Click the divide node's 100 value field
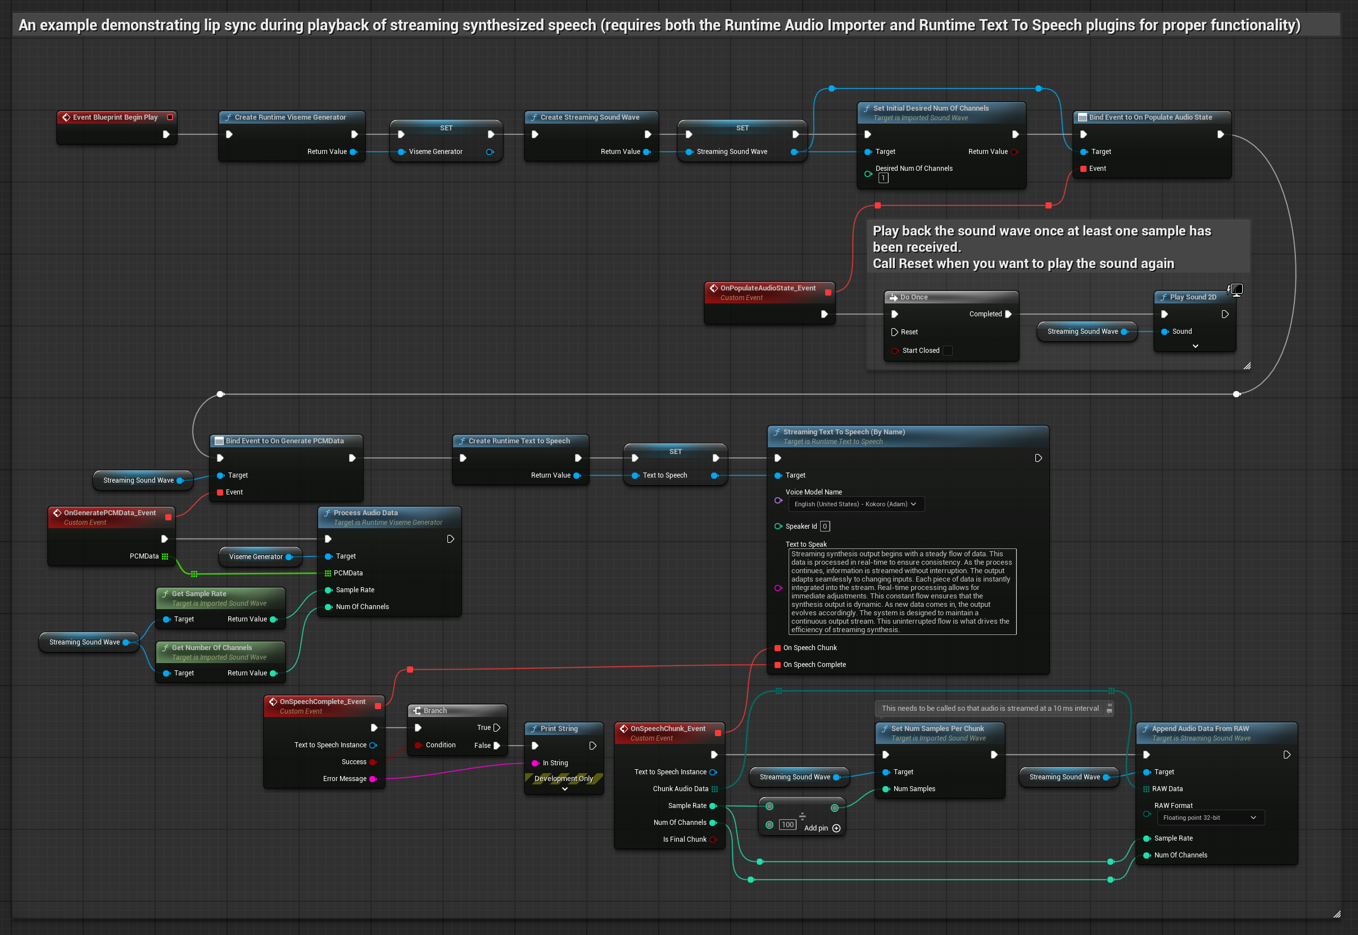Image resolution: width=1358 pixels, height=935 pixels. 787,825
